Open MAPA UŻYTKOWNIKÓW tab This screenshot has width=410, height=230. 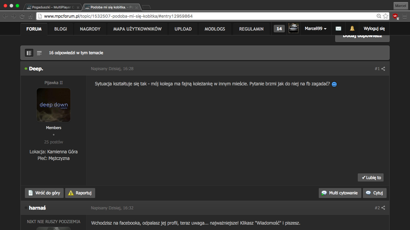point(137,29)
